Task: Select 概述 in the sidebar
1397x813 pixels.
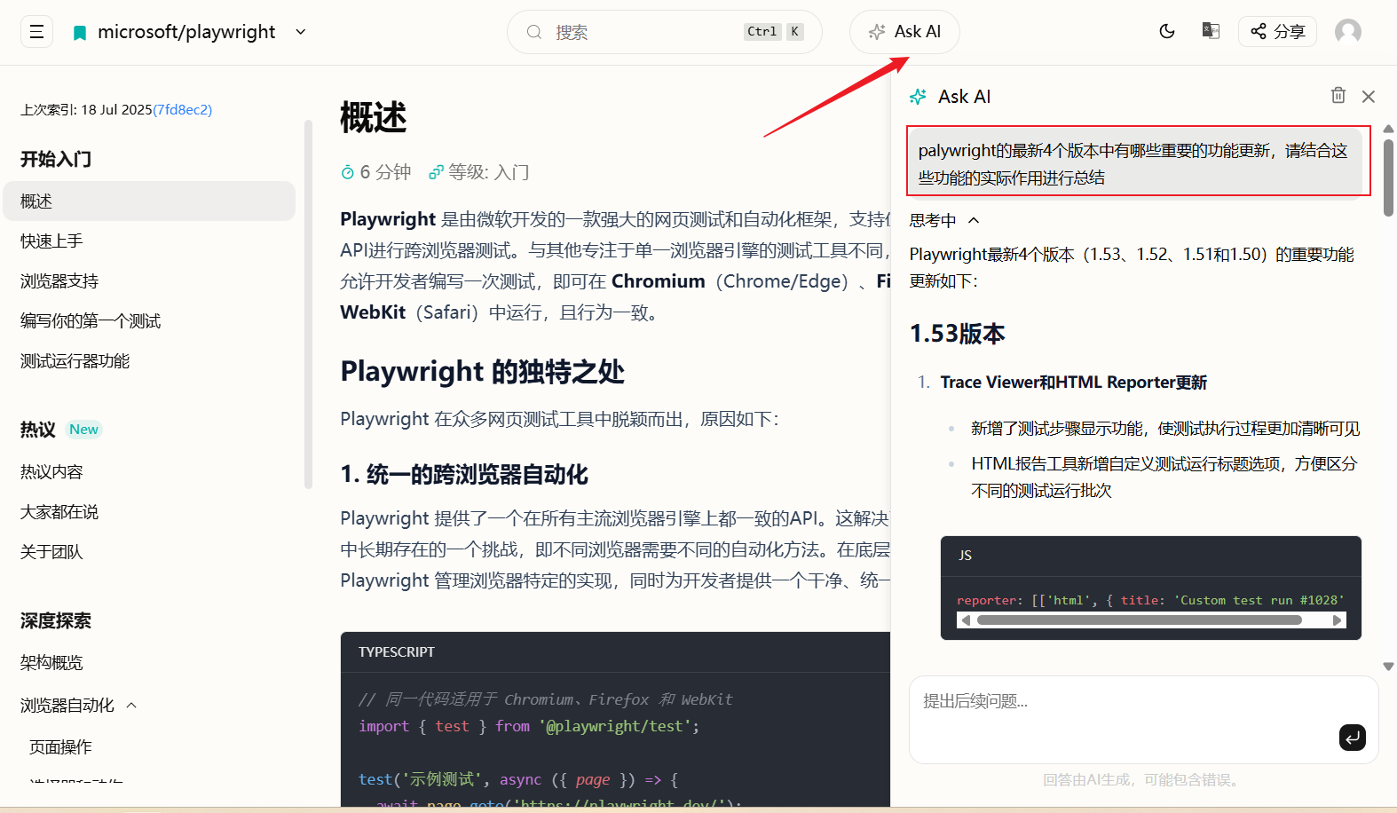Action: pos(149,201)
